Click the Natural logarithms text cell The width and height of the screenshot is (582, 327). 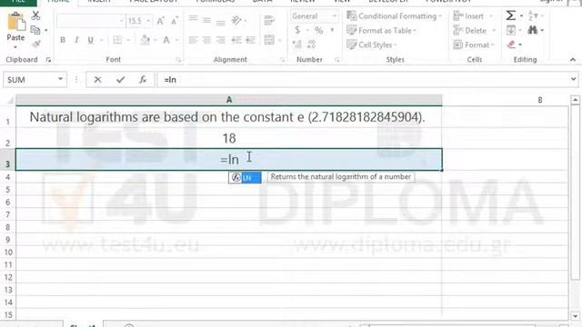[229, 117]
